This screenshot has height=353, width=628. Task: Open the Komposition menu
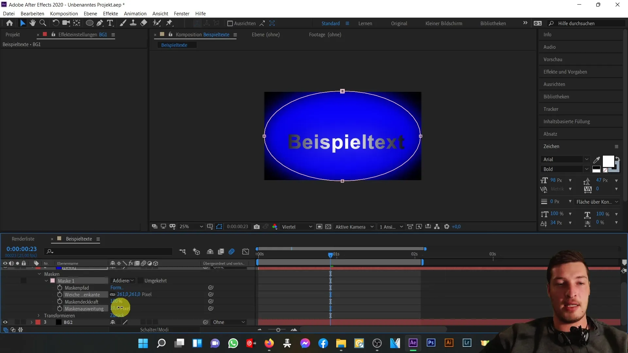(x=64, y=13)
